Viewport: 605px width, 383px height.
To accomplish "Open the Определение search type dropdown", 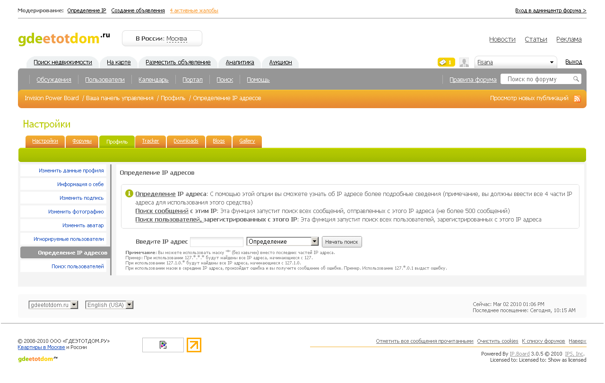I will pos(283,241).
